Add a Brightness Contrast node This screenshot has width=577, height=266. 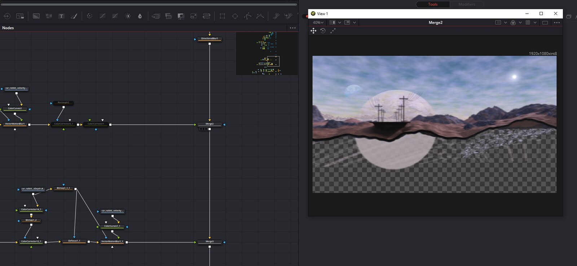pyautogui.click(x=128, y=16)
